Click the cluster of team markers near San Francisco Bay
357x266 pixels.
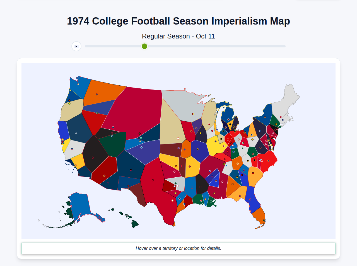coord(62,142)
